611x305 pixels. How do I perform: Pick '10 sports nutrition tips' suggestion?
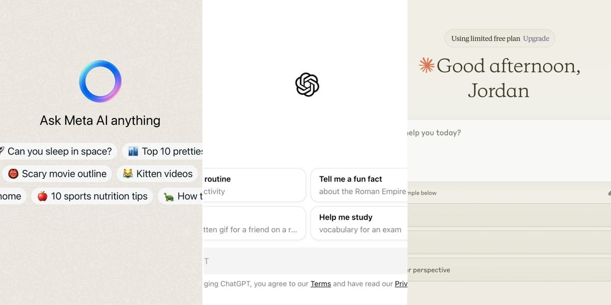coord(92,196)
